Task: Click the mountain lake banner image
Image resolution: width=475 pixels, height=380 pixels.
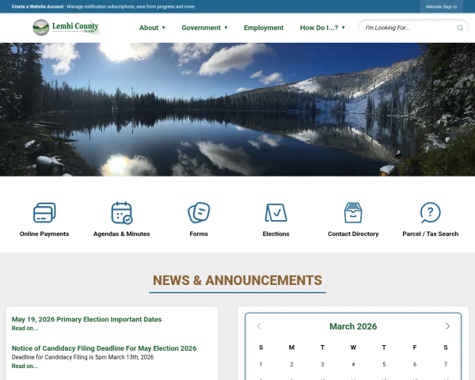Action: coord(237,109)
